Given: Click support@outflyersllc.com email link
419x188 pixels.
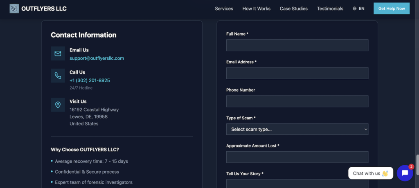Looking at the screenshot, I should tap(97, 58).
